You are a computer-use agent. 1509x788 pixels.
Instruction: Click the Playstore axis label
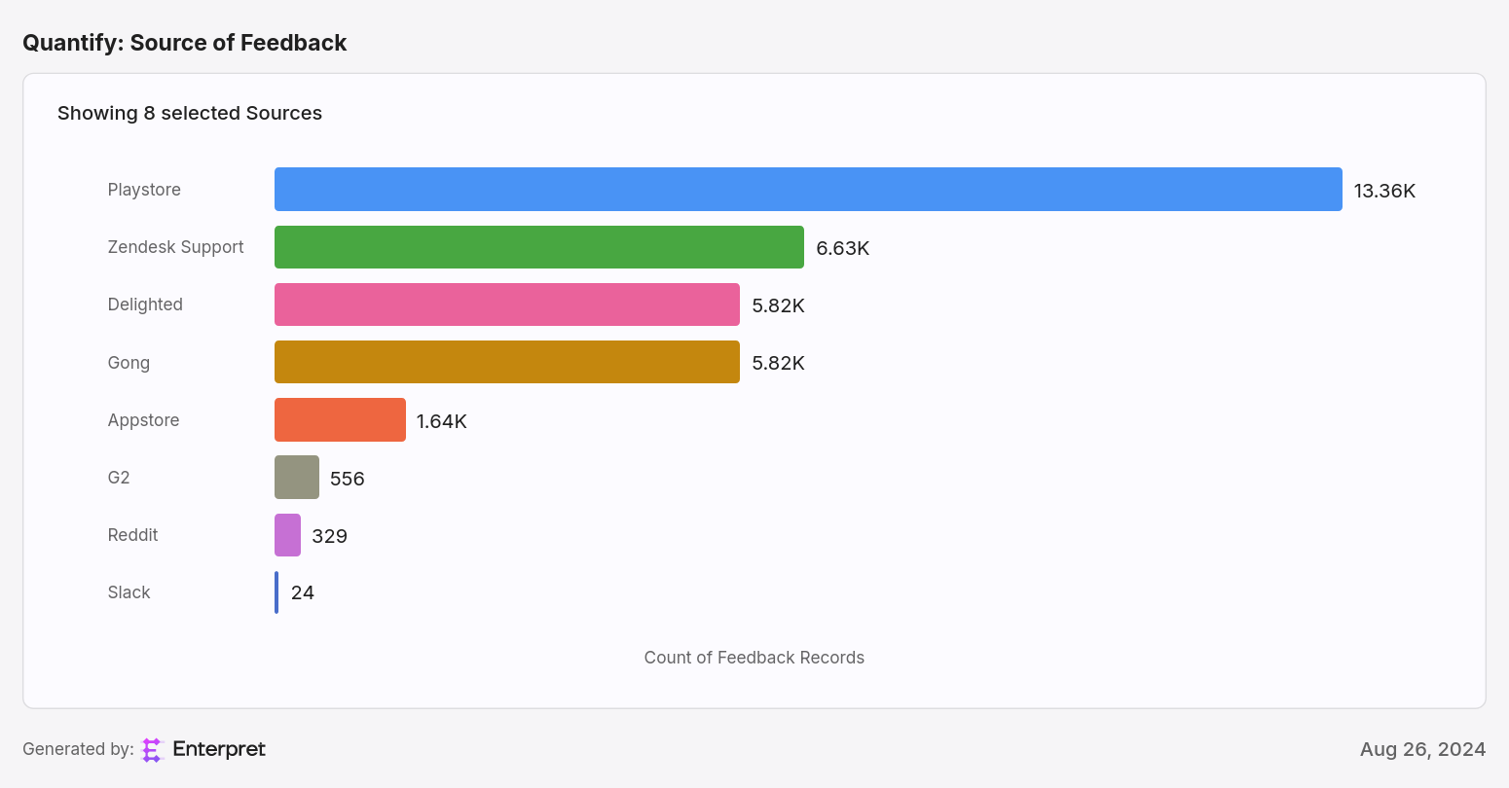click(x=144, y=190)
